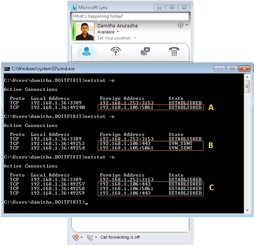254x245 pixels.
Task: Click the name Damitha Anuradha in Lync
Action: tap(117, 26)
